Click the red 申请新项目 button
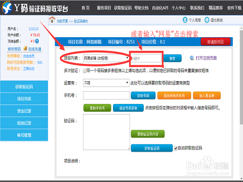Screen dimensions: 243x182 215,42
